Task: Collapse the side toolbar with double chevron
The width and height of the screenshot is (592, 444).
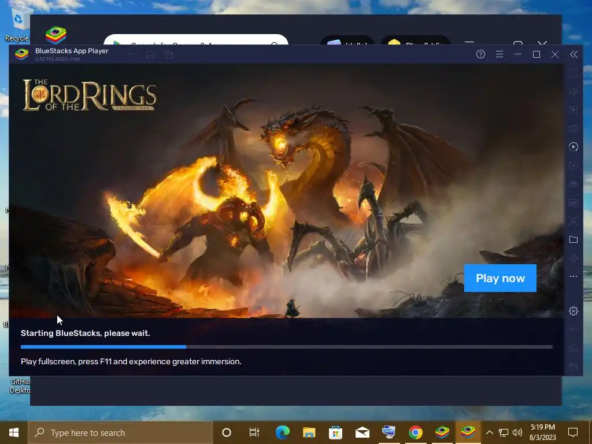Action: click(573, 54)
